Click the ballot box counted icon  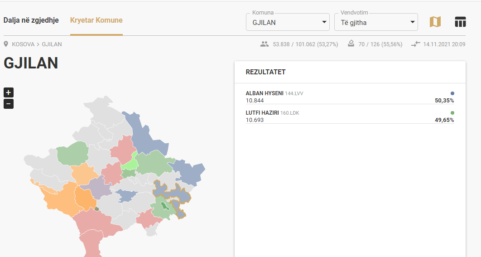351,44
